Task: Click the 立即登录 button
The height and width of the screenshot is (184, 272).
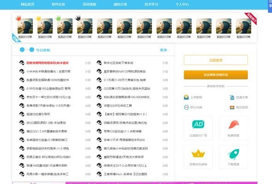Action: point(216,60)
